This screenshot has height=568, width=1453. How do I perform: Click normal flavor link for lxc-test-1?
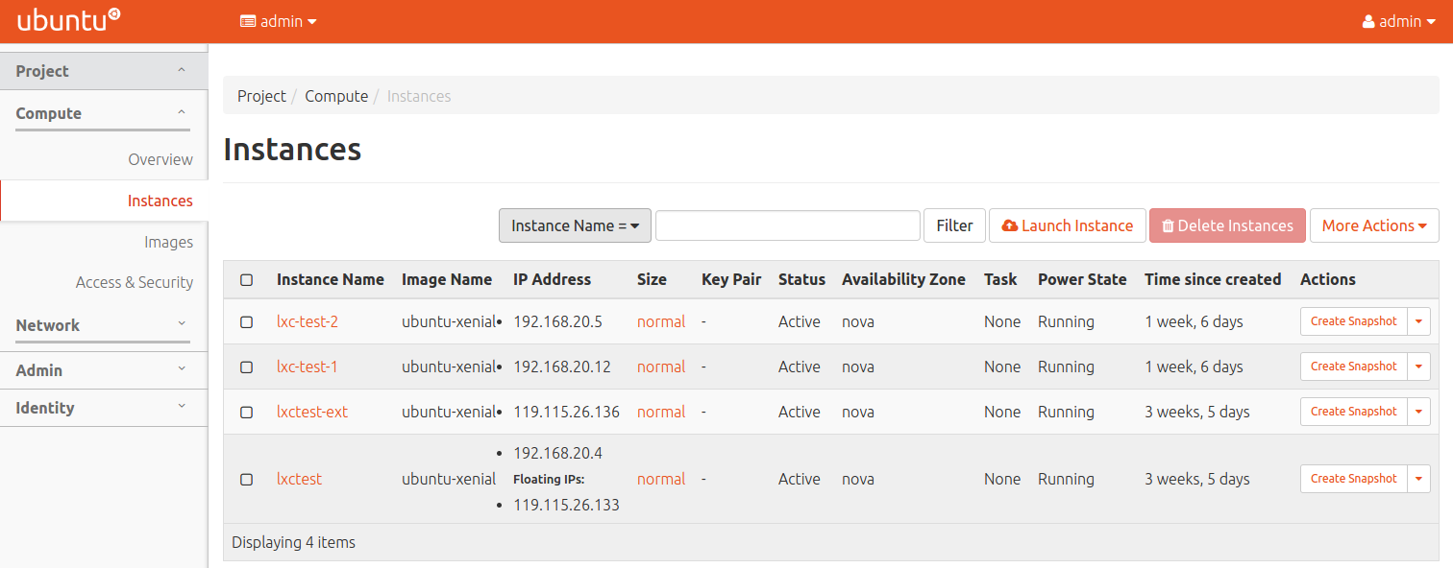661,367
